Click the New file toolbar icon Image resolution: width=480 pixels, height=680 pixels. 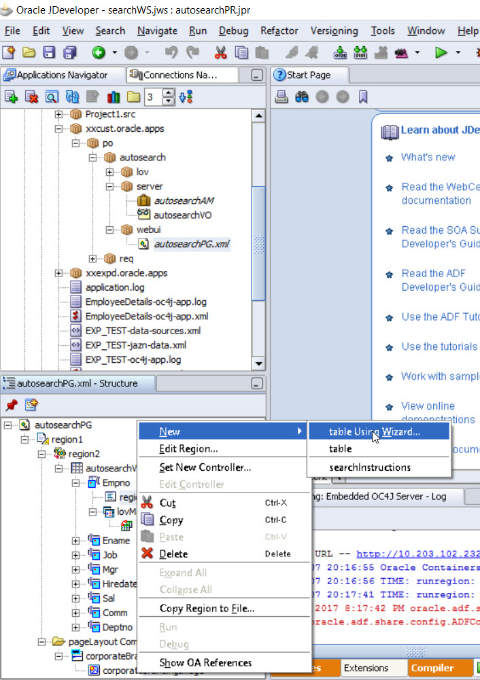(9, 52)
